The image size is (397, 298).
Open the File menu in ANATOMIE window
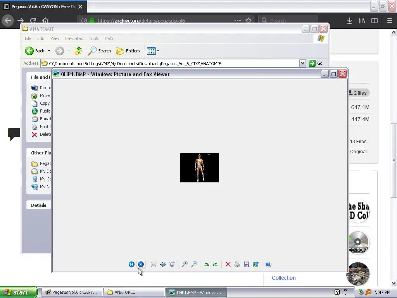coord(28,38)
